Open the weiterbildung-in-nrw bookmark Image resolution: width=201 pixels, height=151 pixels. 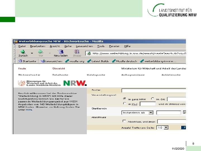(158, 61)
